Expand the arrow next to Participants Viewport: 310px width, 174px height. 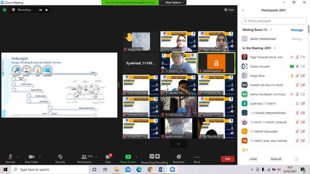[96, 157]
